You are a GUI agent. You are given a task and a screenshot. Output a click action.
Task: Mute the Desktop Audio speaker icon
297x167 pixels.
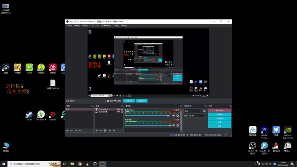(173, 125)
